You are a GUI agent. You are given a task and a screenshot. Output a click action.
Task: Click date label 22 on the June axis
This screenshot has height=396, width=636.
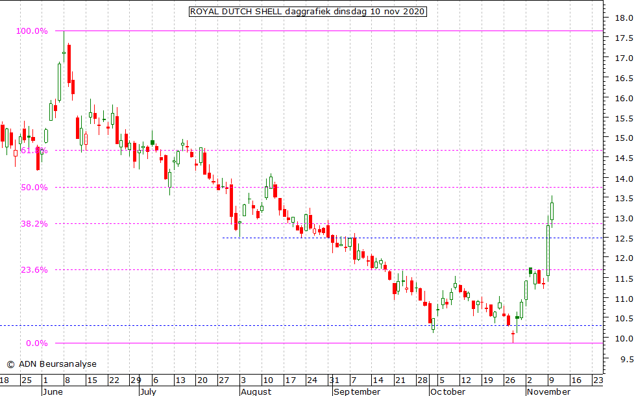click(x=114, y=380)
